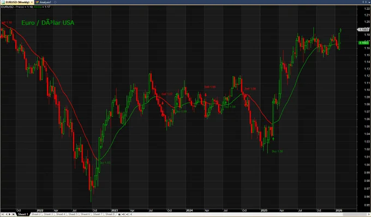Image resolution: width=371 pixels, height=217 pixels.
Task: Click the white last-price marker on axis
Action: click(363, 29)
